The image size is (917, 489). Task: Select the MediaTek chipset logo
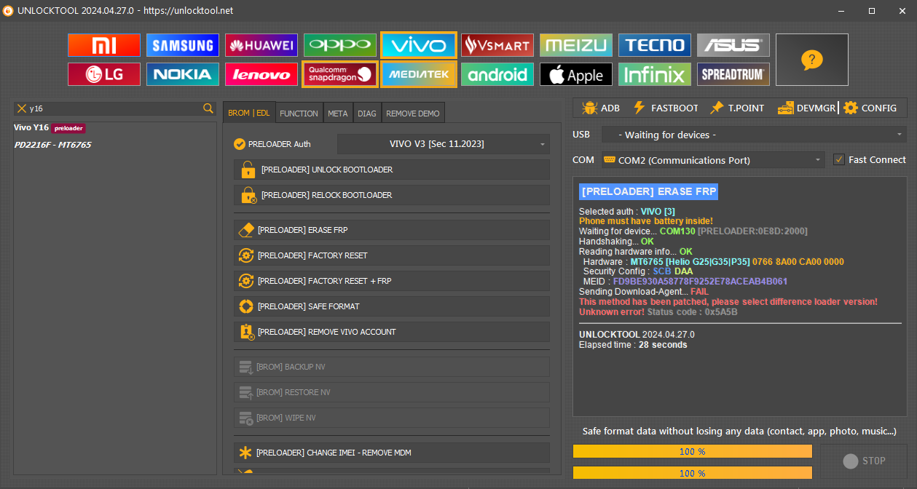pos(419,74)
